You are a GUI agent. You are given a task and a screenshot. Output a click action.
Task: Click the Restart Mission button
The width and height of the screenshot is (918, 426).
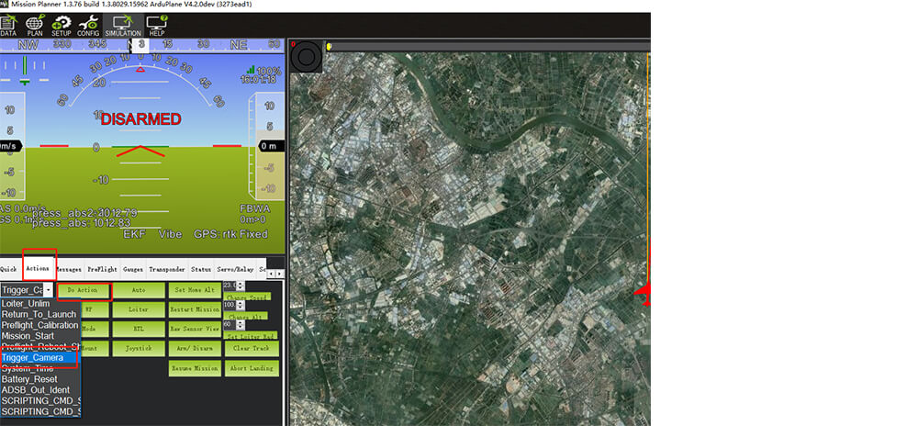194,308
